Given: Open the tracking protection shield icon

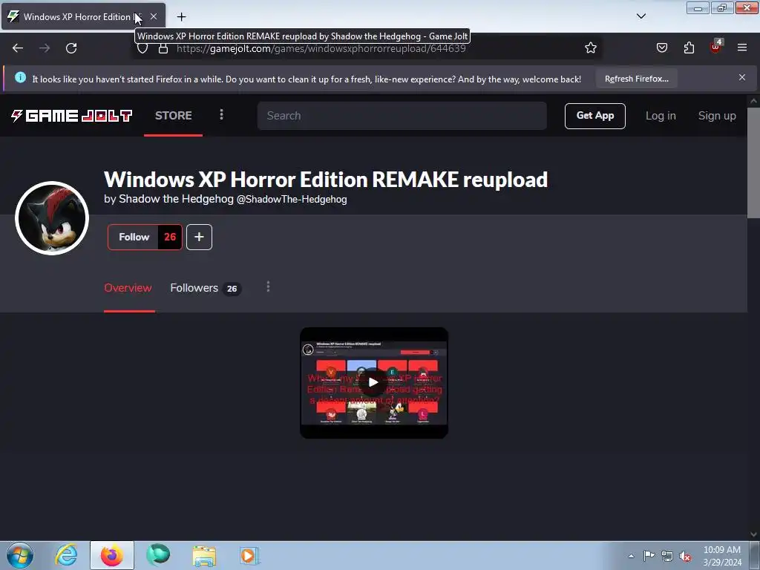Looking at the screenshot, I should click(x=142, y=48).
